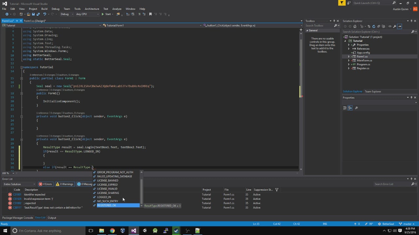The width and height of the screenshot is (419, 235).
Task: Click the Undo toolbar icon
Action: point(45,14)
